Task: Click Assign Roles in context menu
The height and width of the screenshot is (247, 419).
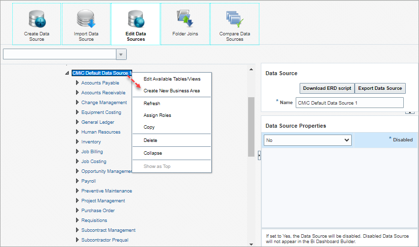Action: point(157,115)
